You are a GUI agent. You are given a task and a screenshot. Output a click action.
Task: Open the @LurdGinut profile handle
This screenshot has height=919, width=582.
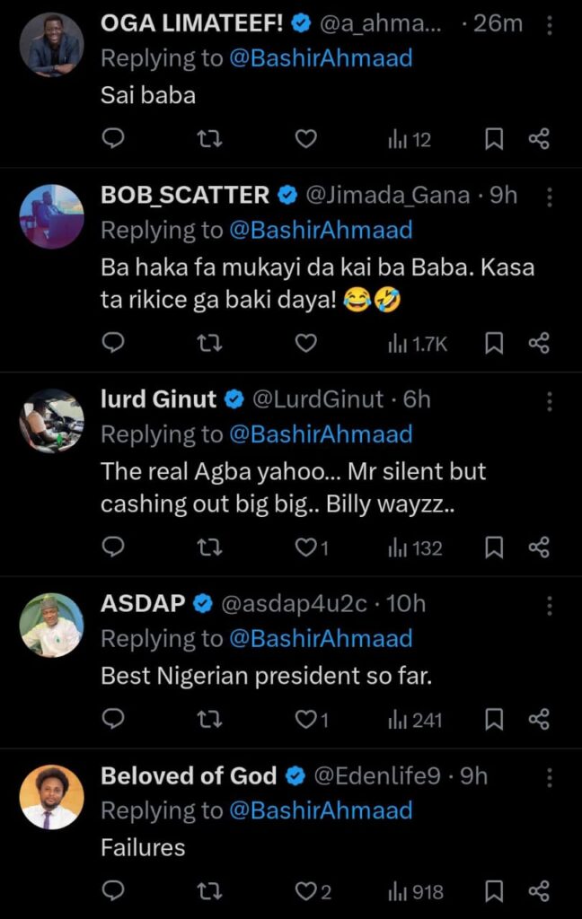[x=319, y=400]
